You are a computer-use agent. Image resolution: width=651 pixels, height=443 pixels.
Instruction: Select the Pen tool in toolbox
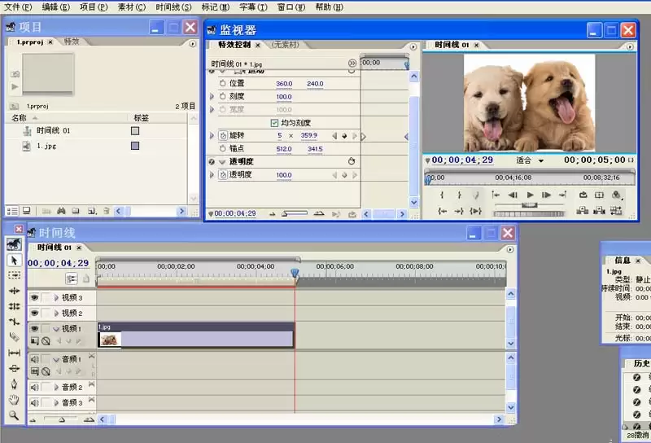tap(14, 384)
